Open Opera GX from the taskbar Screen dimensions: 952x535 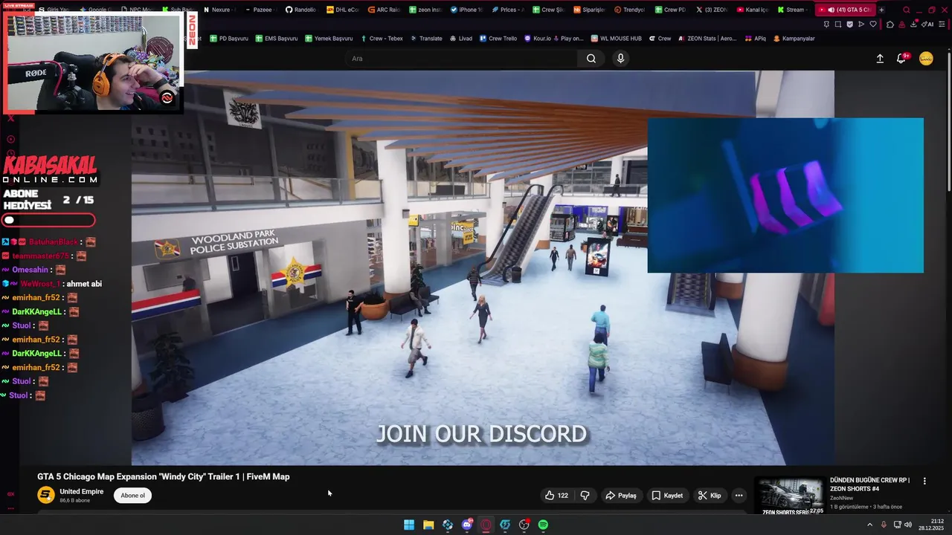click(486, 525)
